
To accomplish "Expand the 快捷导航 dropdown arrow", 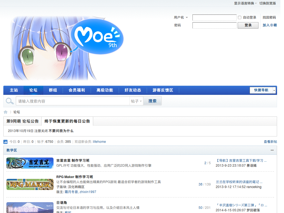I will coord(274,90).
